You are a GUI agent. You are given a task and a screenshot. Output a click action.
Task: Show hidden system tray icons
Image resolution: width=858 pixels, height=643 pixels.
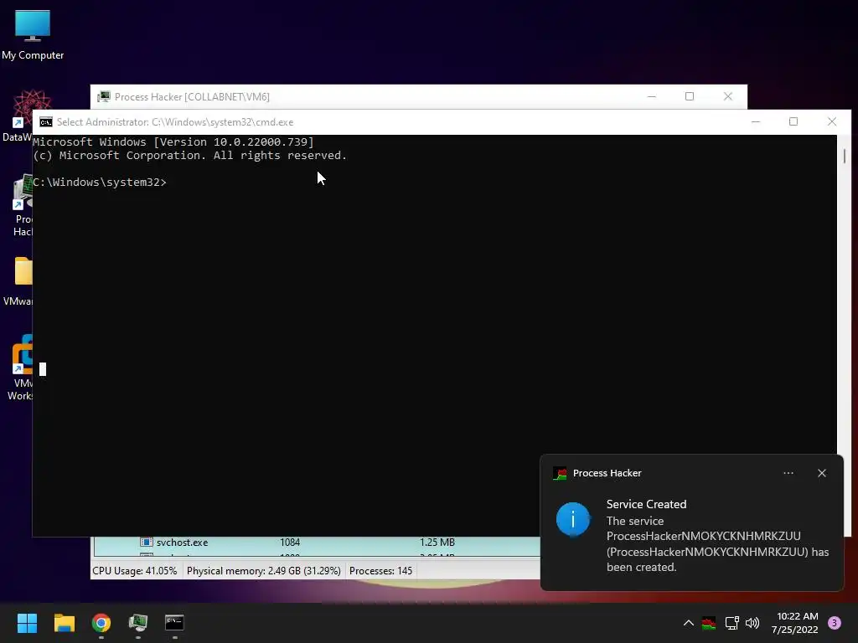(x=689, y=623)
